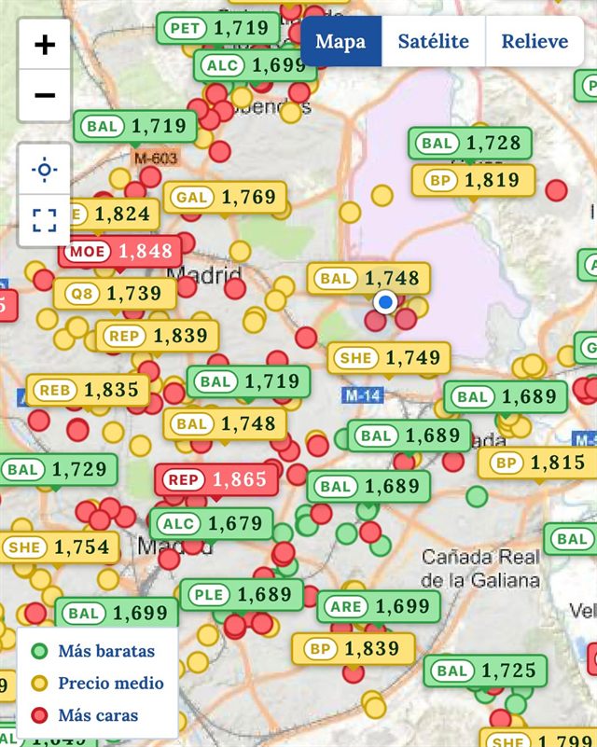The width and height of the screenshot is (597, 747).
Task: Click yellow Precio medio legend dot
Action: (x=39, y=684)
